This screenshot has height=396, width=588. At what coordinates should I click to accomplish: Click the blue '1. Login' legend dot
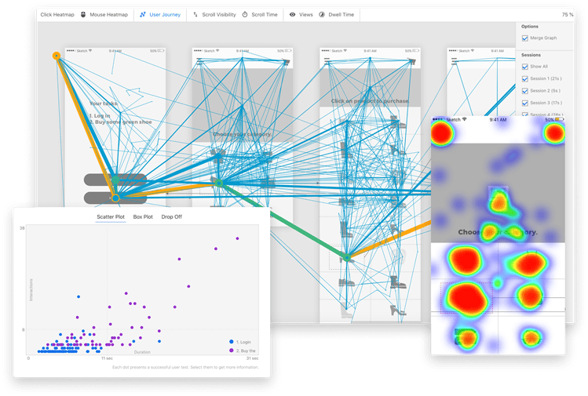coord(230,342)
